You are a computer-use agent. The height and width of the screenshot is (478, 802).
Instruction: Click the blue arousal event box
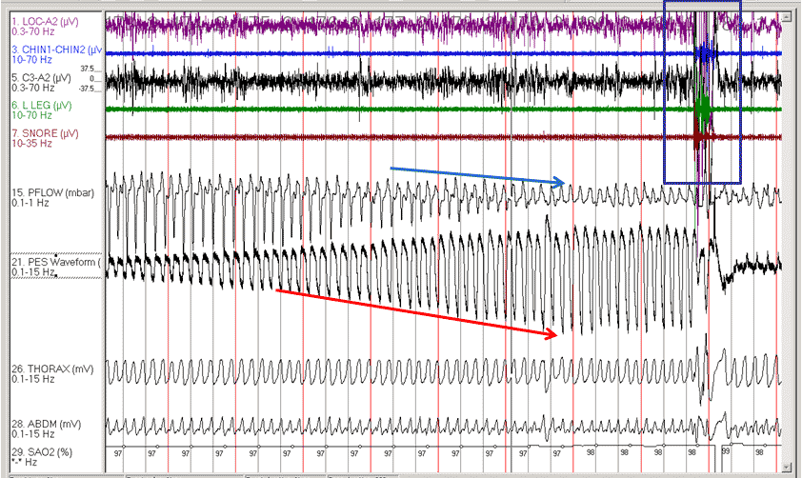[x=702, y=91]
